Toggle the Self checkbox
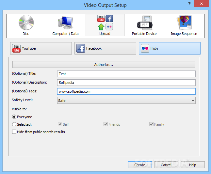The width and height of the screenshot is (211, 174). click(x=60, y=124)
